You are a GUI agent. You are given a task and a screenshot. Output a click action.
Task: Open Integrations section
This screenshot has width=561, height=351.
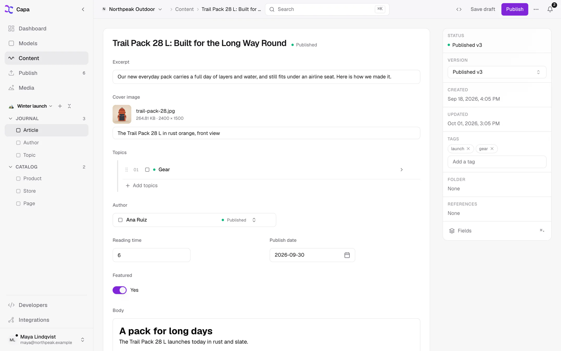tap(46, 320)
